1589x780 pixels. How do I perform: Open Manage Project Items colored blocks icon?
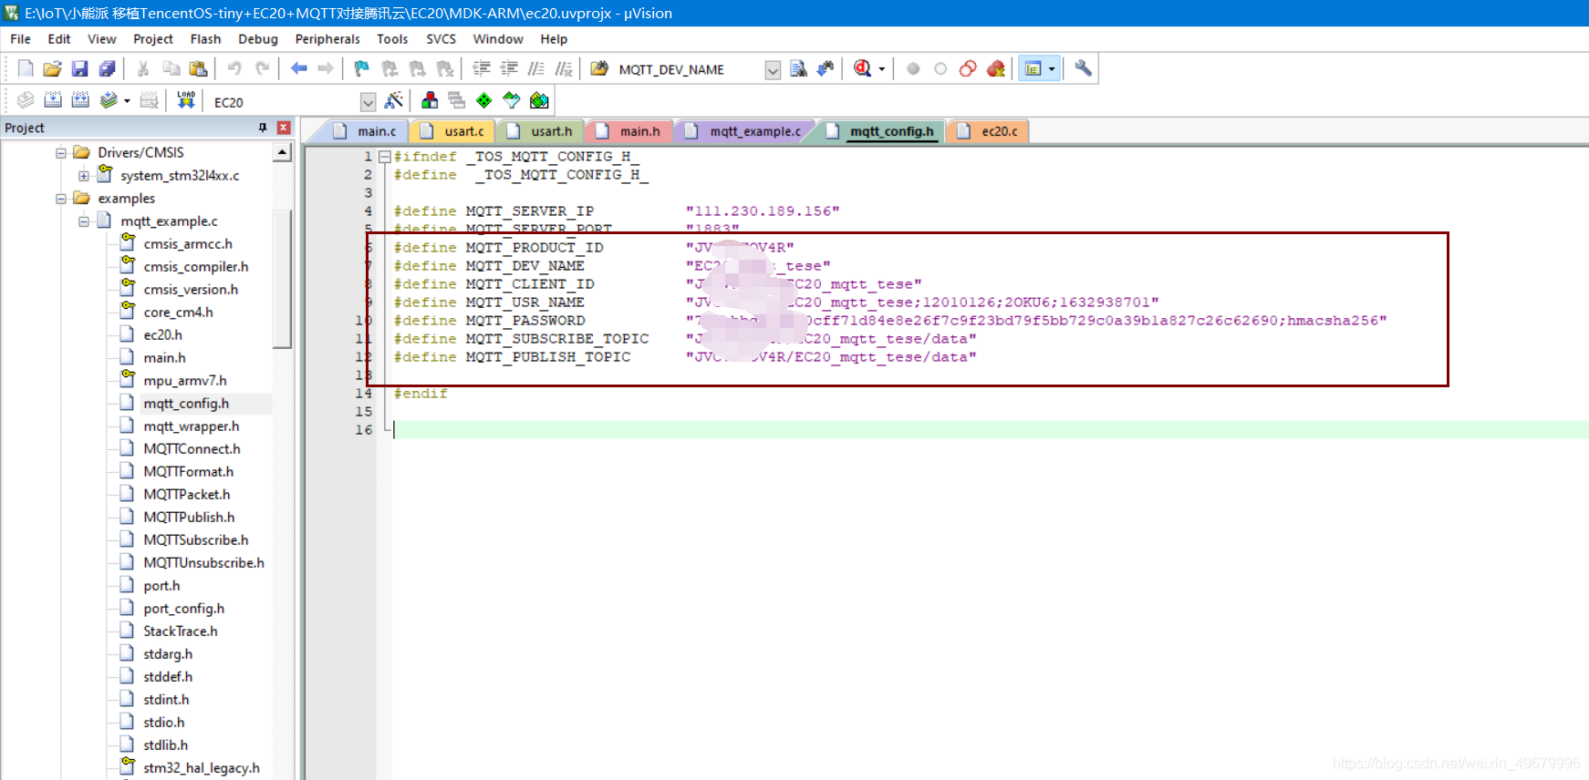pyautogui.click(x=430, y=100)
